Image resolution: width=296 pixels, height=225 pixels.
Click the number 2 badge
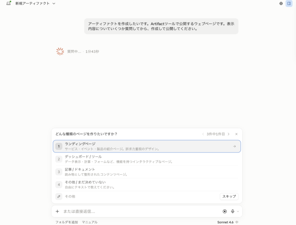[59, 159]
